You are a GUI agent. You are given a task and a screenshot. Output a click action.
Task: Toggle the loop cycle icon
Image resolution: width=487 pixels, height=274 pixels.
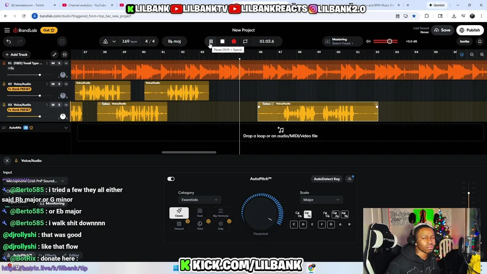245,41
